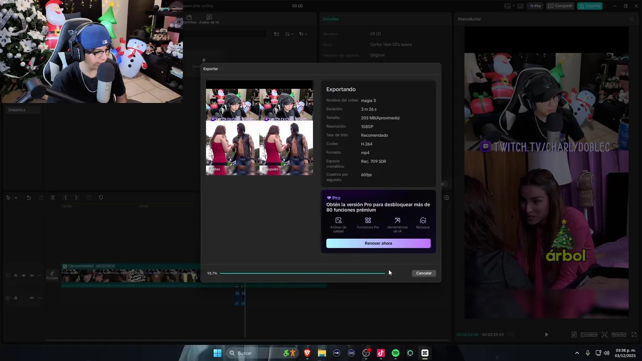642x361 pixels.
Task: Open File Explorer from taskbar
Action: pos(322,353)
